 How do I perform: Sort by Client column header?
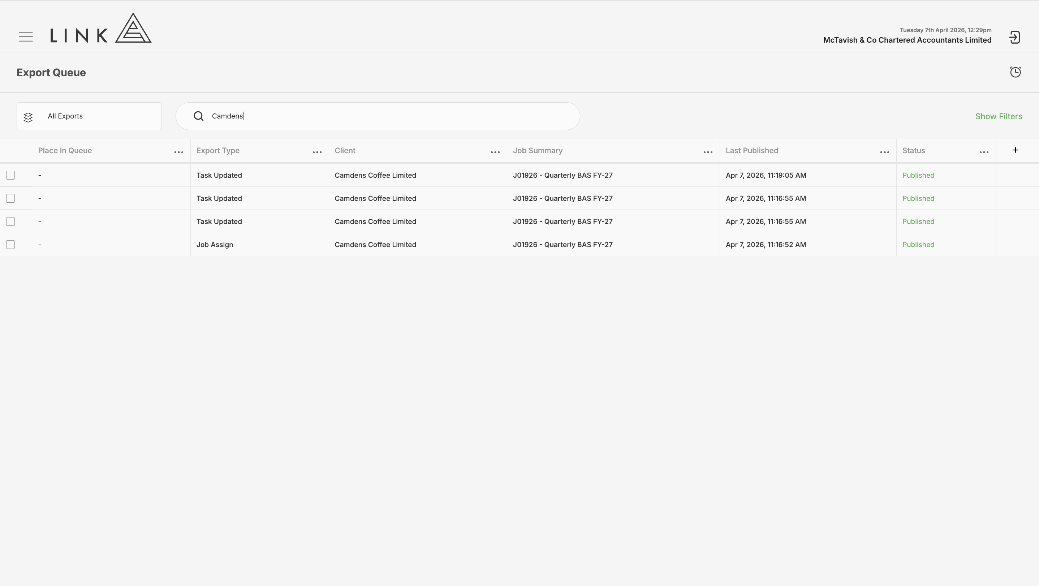tap(345, 150)
